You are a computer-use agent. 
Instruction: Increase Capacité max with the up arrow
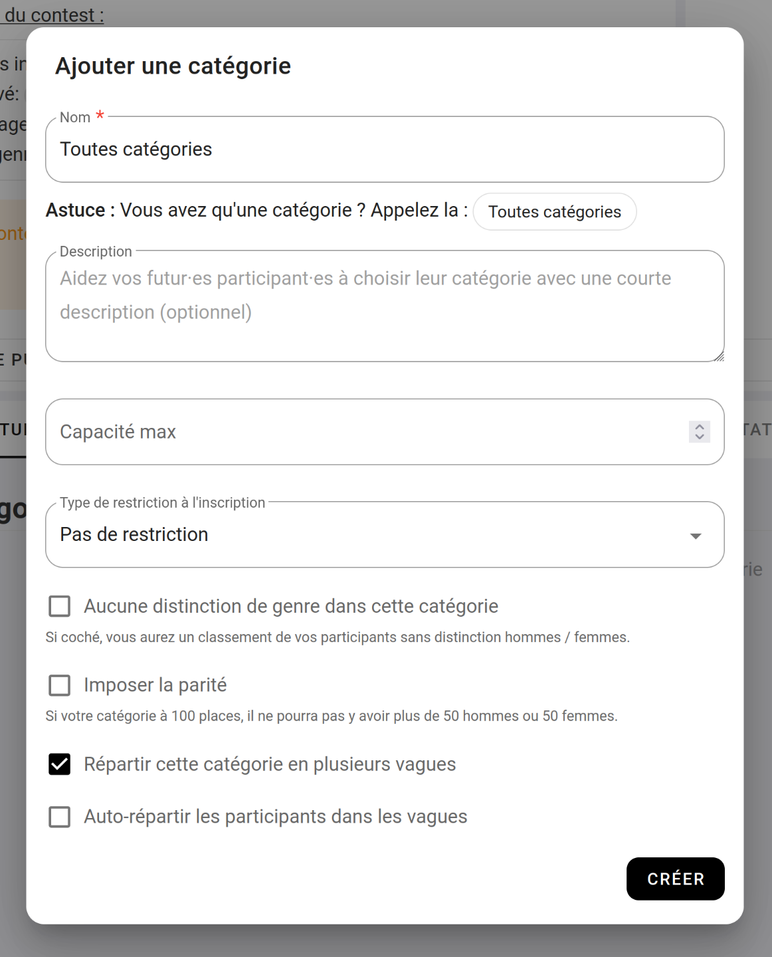click(x=700, y=427)
